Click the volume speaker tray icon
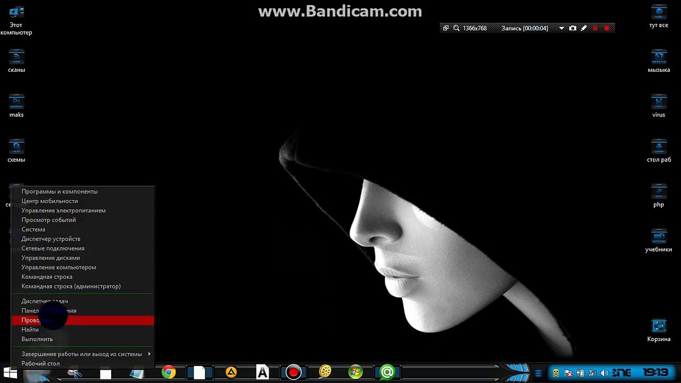This screenshot has height=383, width=681. click(605, 373)
